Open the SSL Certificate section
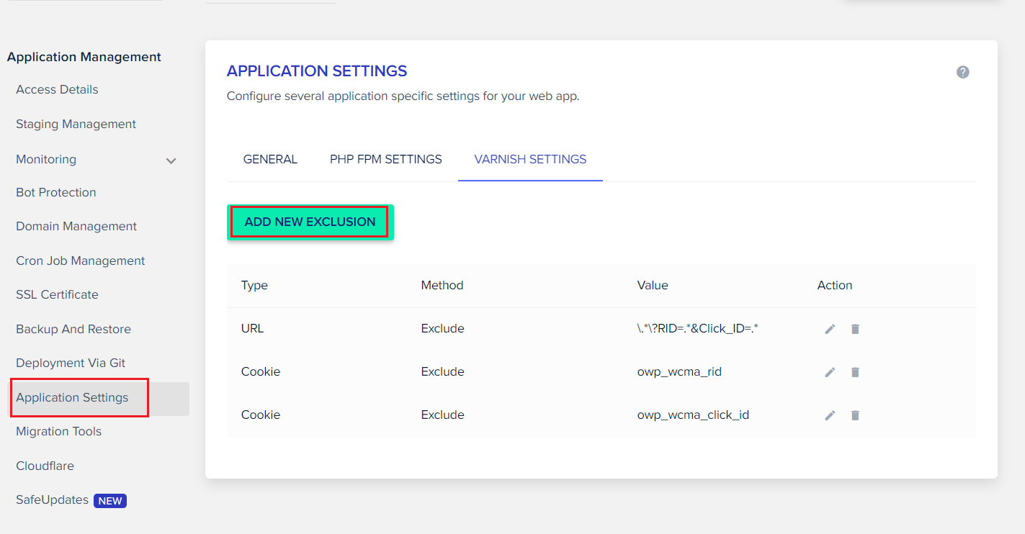The height and width of the screenshot is (534, 1025). [57, 294]
